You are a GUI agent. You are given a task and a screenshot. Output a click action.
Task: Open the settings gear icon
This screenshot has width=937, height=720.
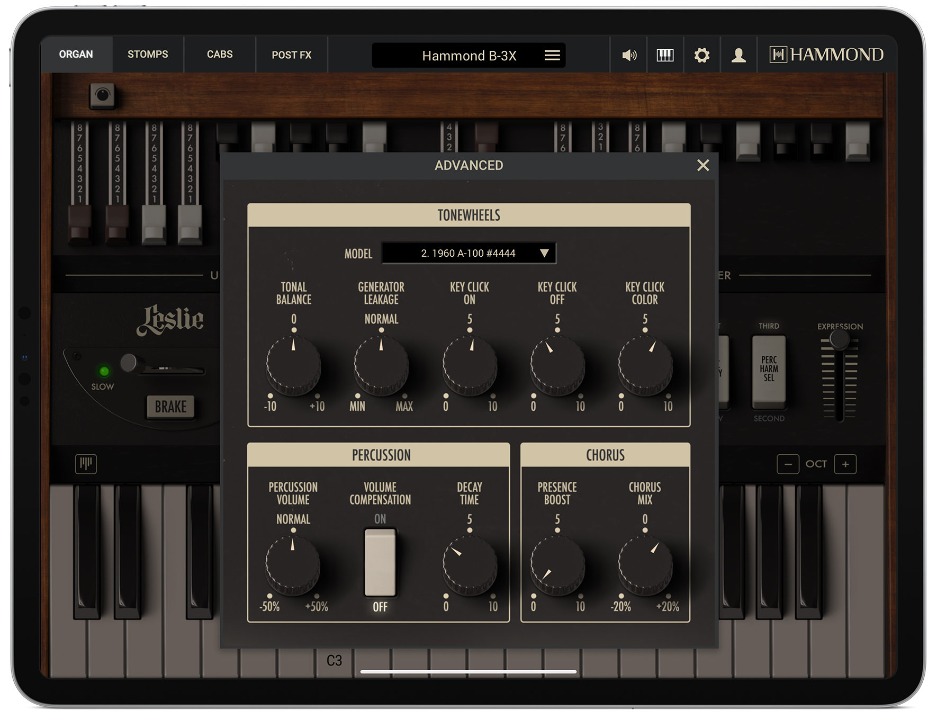click(702, 55)
